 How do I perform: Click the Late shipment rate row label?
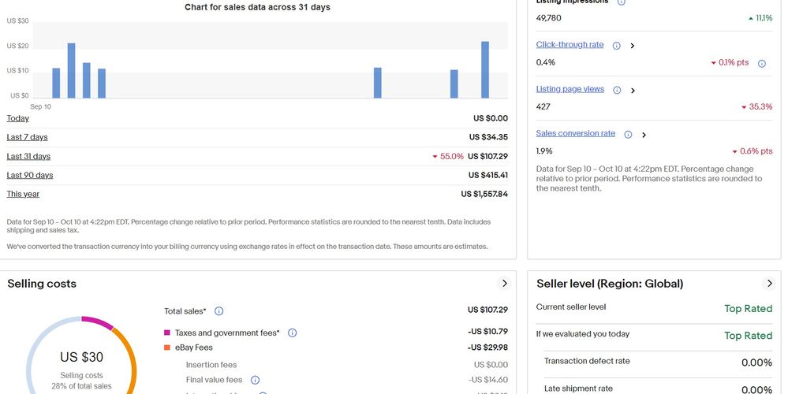click(578, 388)
